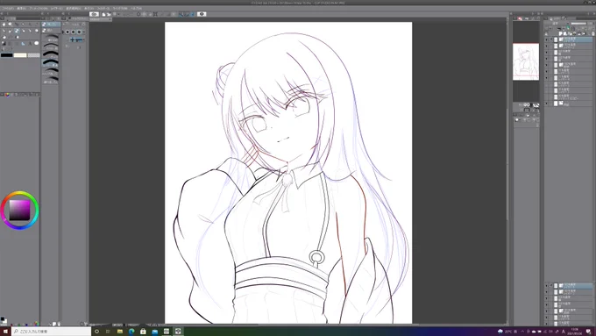
Task: Collapse the tool property palette with its double-arrow button
Action: pos(63,13)
